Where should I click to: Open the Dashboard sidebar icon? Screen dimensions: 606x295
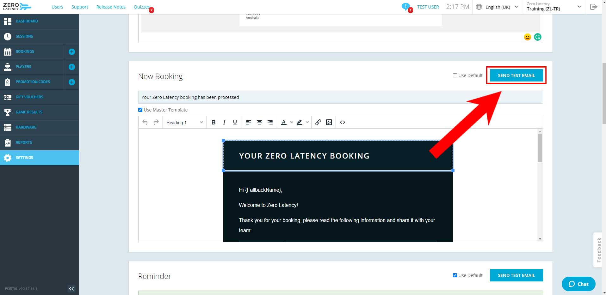pos(8,21)
